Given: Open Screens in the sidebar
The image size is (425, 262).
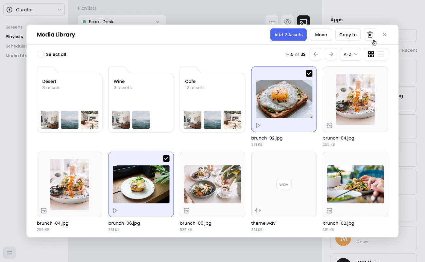Looking at the screenshot, I should pos(14,27).
